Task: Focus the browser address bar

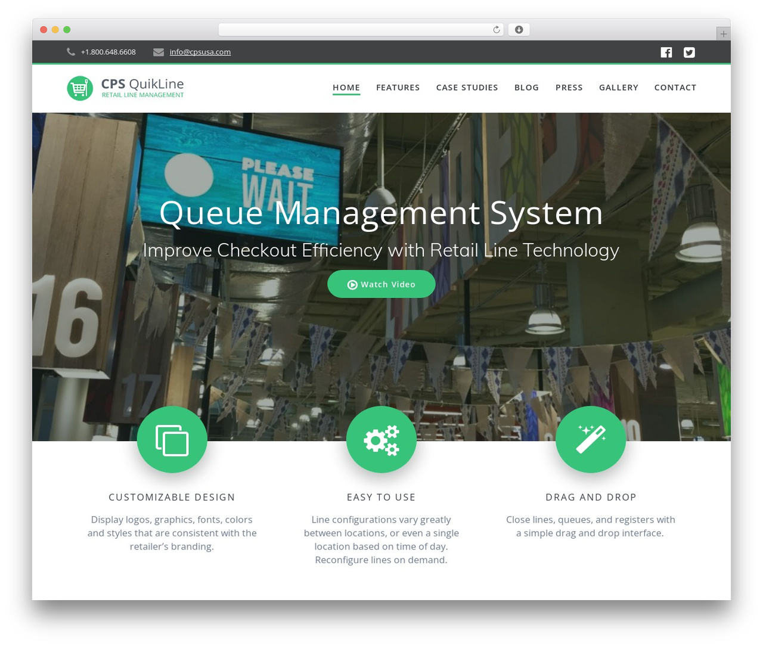Action: coord(361,30)
